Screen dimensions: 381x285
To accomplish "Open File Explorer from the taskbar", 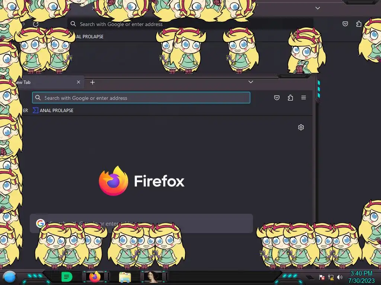I will coord(125,277).
